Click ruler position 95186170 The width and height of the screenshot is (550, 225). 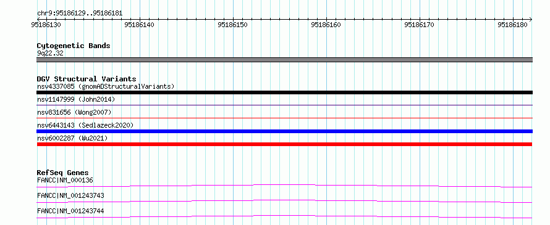[420, 25]
